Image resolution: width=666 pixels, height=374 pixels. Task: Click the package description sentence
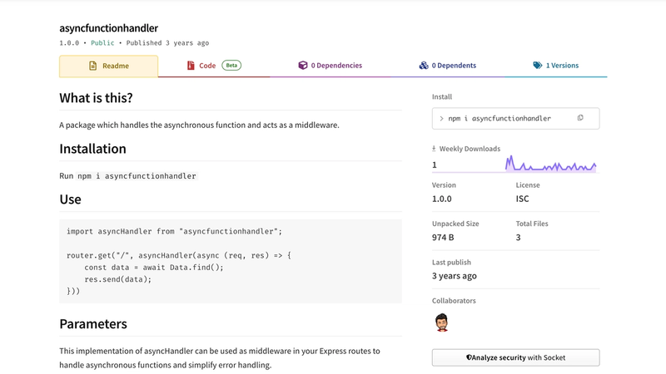[199, 125]
